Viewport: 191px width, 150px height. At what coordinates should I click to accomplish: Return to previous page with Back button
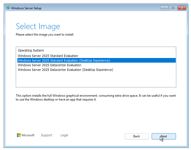[x=137, y=136]
